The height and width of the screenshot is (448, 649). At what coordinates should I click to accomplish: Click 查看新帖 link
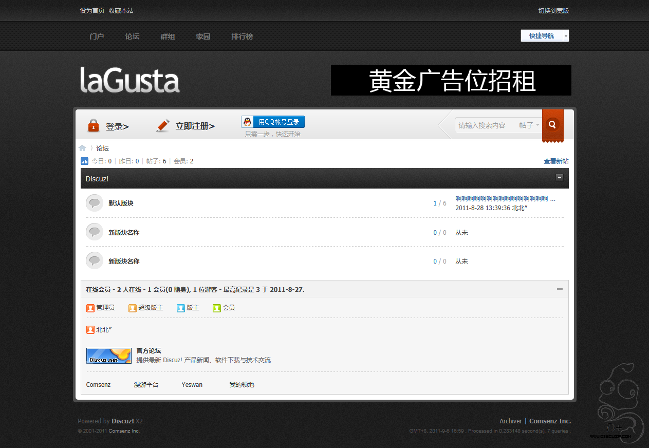click(557, 161)
